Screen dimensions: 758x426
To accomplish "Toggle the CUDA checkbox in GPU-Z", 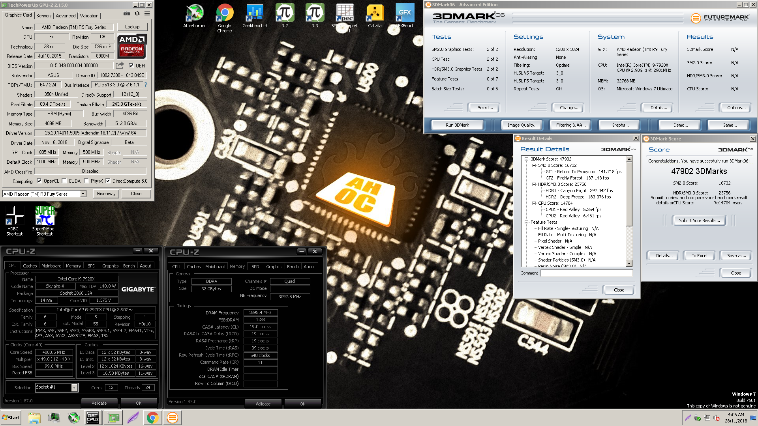I will pos(64,181).
